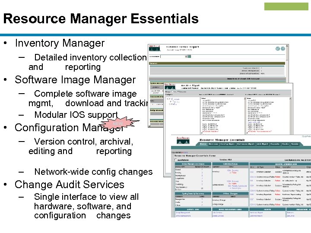Open the Hardware Report link under Reports
Image resolution: width=311 pixels, height=233 pixels.
(x=256, y=213)
